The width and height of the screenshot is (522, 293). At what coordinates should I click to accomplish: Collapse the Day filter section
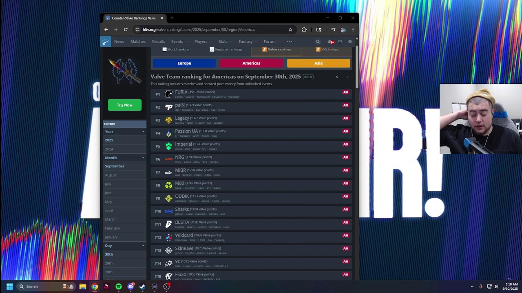tap(143, 246)
